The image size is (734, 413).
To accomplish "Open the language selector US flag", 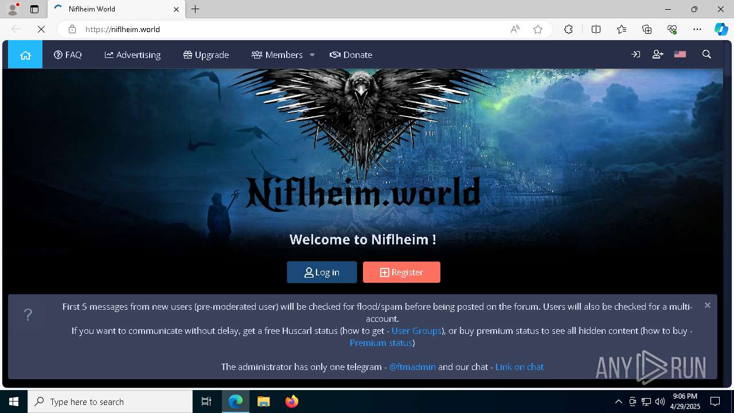I will pyautogui.click(x=680, y=54).
